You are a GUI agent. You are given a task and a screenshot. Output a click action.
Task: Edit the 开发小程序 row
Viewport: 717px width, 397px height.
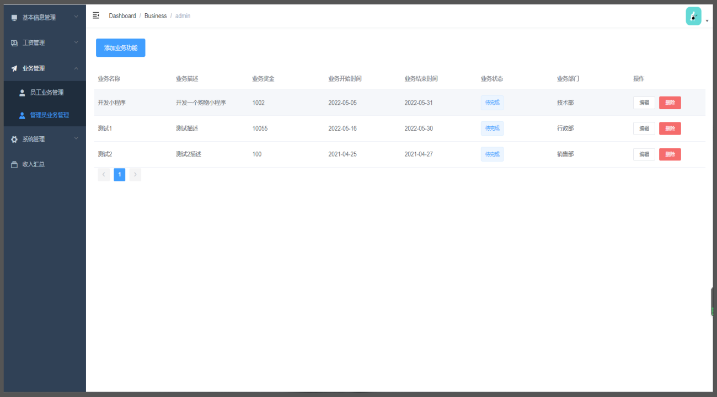click(644, 103)
